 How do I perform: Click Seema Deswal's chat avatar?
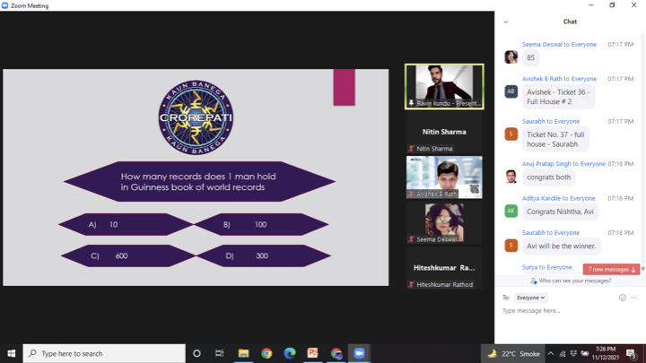[x=511, y=56]
